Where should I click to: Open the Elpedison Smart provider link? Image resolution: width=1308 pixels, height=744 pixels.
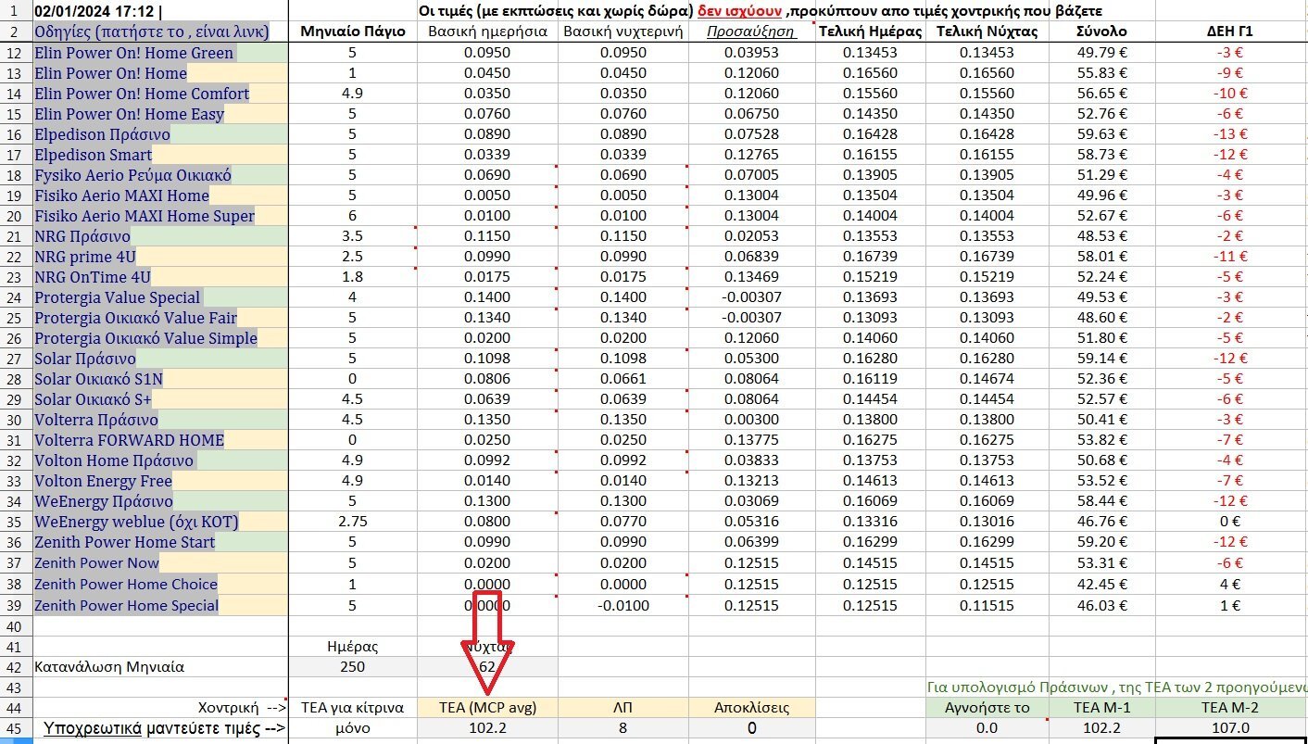(93, 155)
